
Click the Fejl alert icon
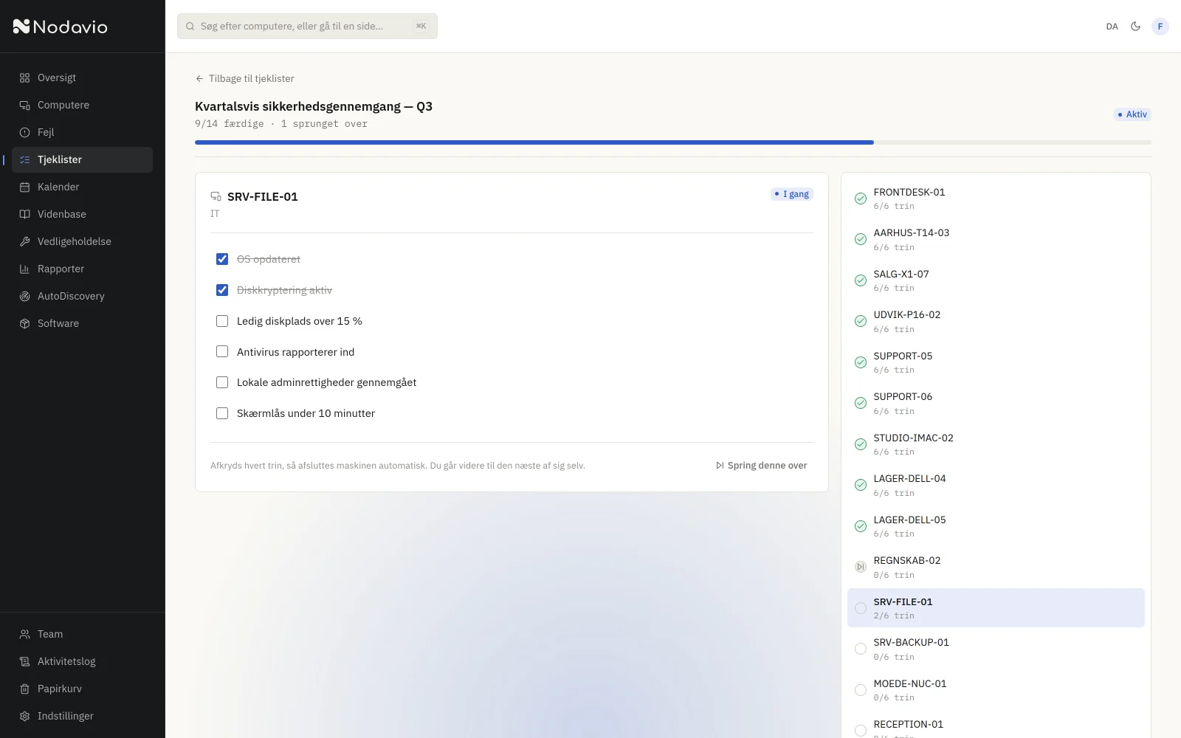coord(24,132)
